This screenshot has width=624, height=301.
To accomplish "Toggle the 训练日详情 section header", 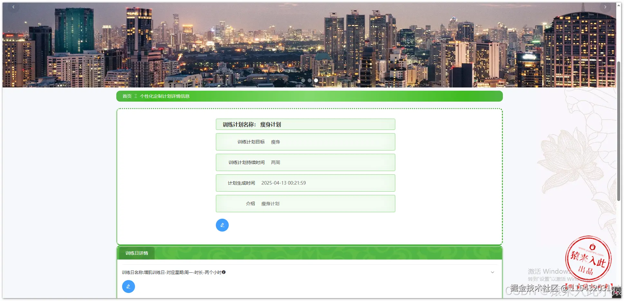I will 137,253.
